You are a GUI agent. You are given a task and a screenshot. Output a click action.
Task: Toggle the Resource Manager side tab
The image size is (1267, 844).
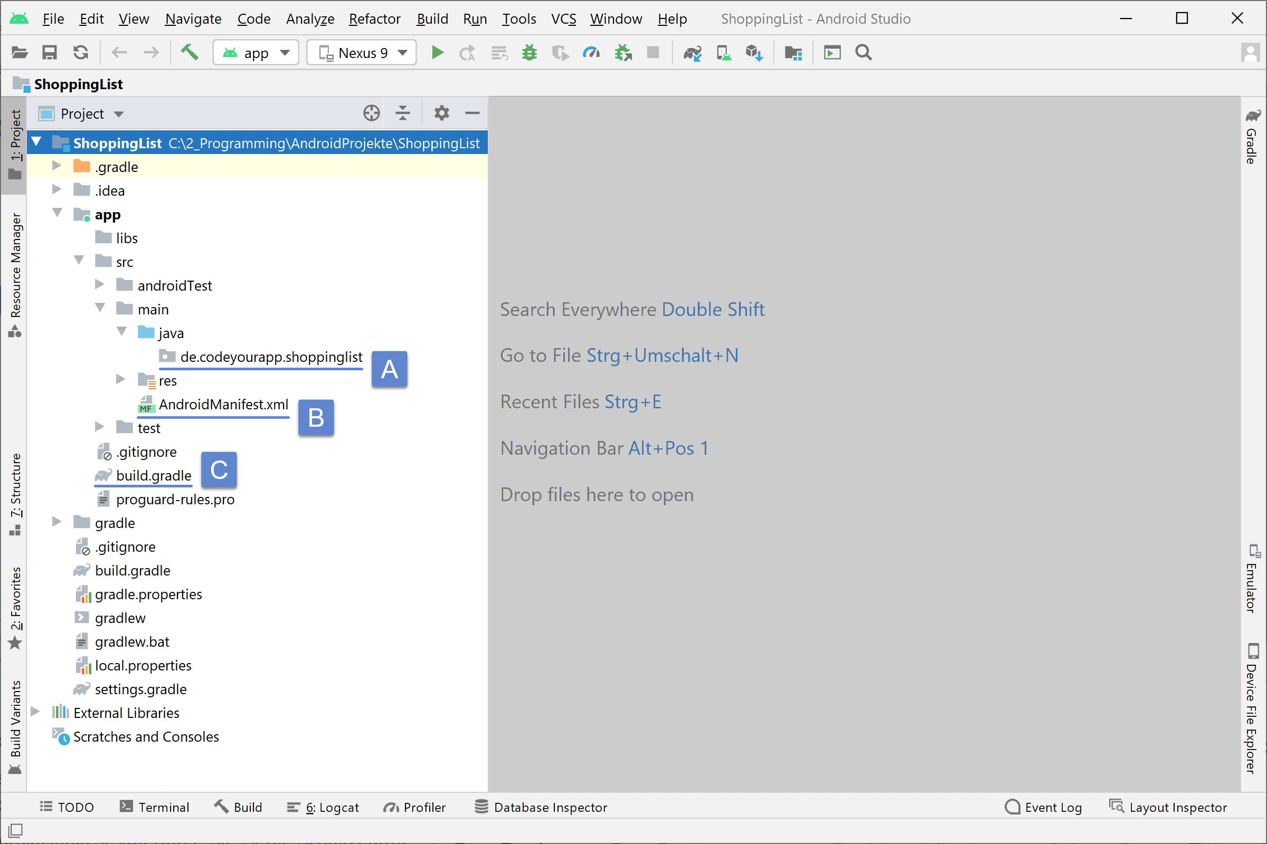tap(15, 275)
